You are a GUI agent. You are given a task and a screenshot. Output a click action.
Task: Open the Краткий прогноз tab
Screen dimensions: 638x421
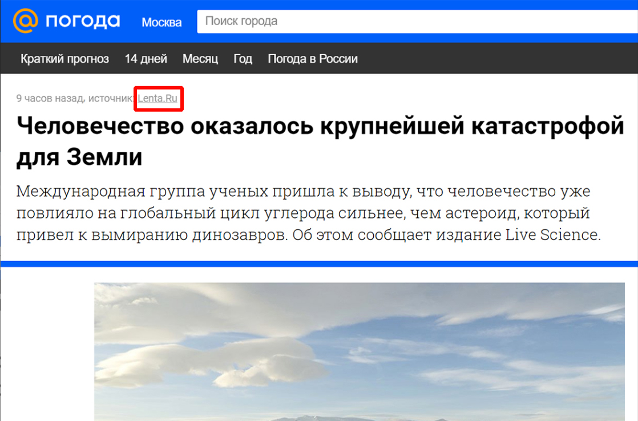[x=64, y=59]
